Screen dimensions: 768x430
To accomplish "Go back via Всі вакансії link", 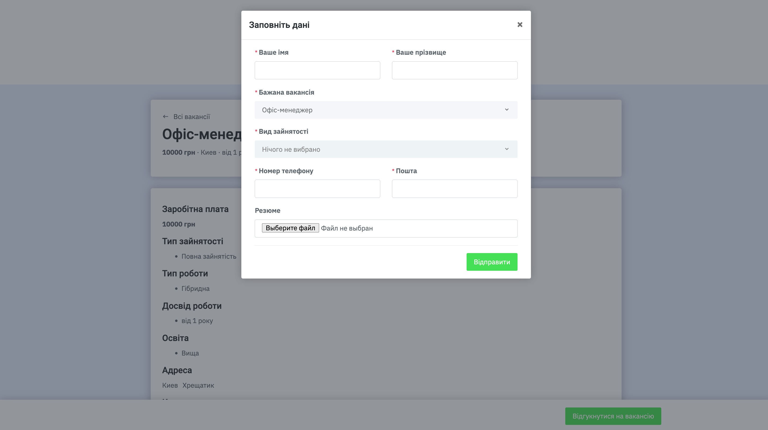I will (192, 117).
